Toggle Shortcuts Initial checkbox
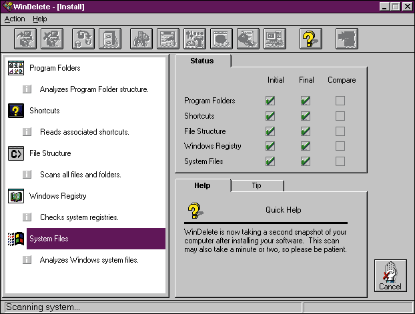Image resolution: width=415 pixels, height=314 pixels. tap(270, 116)
